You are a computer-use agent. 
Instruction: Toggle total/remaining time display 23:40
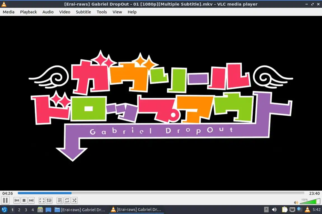tap(314, 193)
